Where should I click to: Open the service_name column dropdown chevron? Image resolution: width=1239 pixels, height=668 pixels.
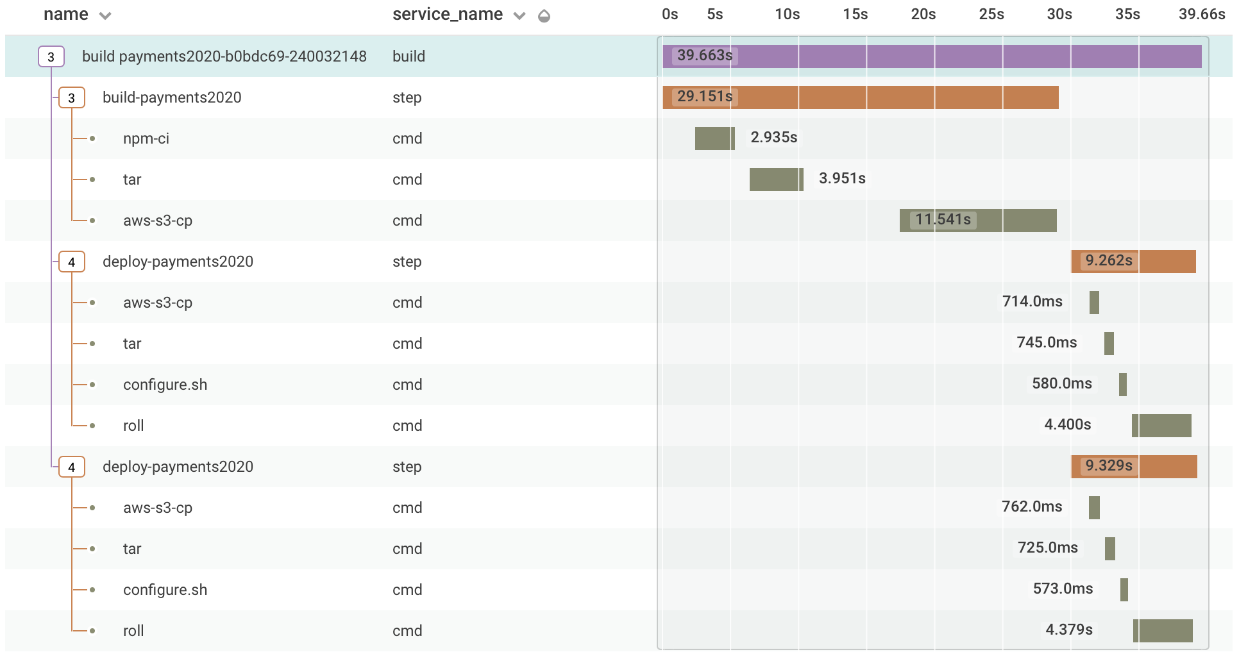coord(519,16)
